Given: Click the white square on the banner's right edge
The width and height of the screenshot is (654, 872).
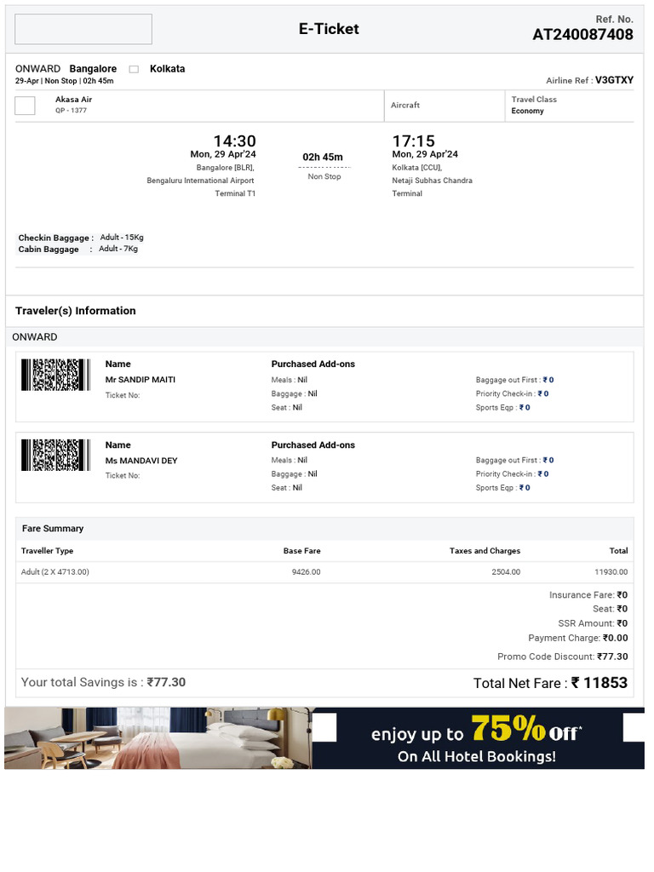Looking at the screenshot, I should point(634,727).
